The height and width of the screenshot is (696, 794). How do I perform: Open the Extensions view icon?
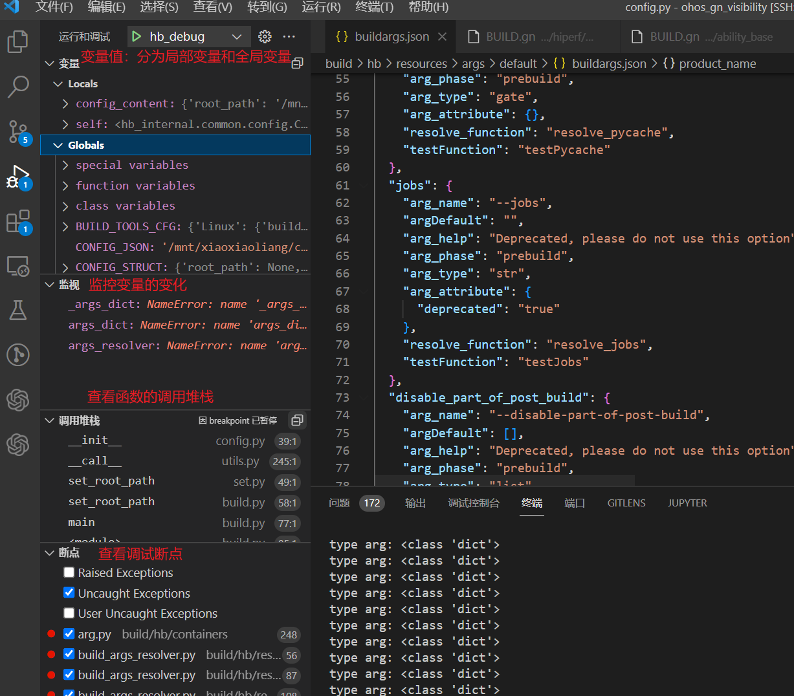point(17,222)
